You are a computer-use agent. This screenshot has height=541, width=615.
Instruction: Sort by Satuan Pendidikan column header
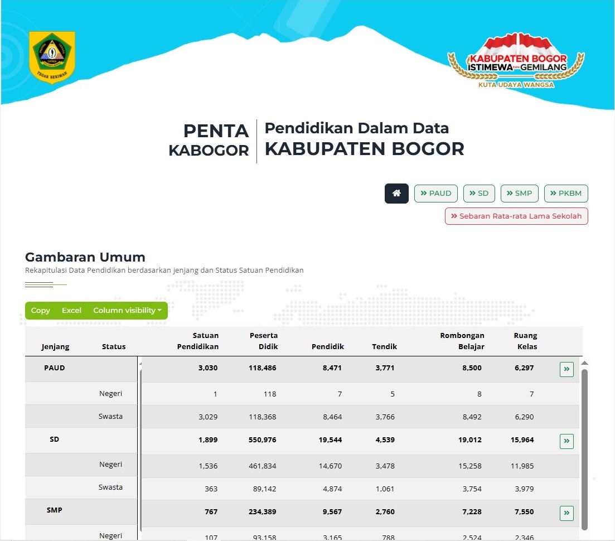pyautogui.click(x=198, y=341)
